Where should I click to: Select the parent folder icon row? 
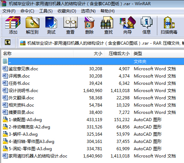pyautogui.click(x=5, y=61)
